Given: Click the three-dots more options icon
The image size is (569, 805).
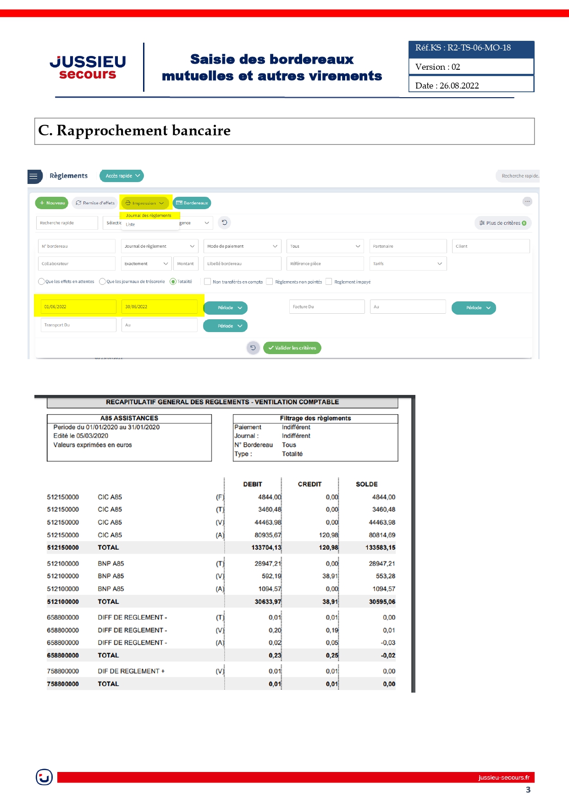Looking at the screenshot, I should click(x=527, y=201).
